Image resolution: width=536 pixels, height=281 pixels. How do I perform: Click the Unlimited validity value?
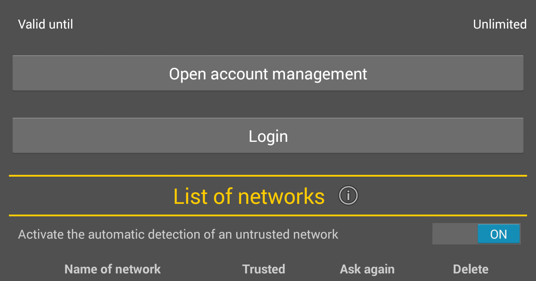500,24
